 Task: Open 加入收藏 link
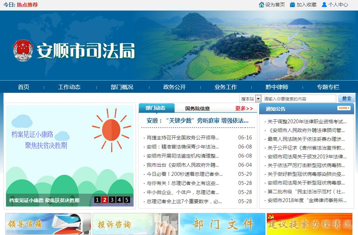click(x=306, y=5)
